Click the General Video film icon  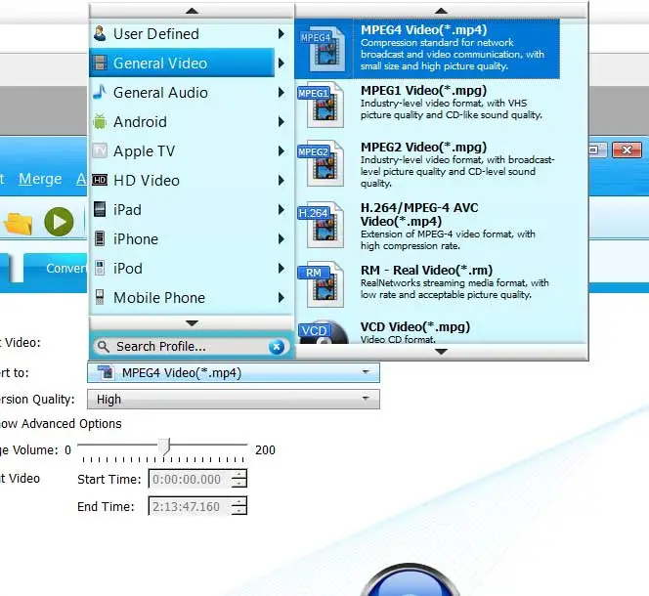(x=100, y=63)
